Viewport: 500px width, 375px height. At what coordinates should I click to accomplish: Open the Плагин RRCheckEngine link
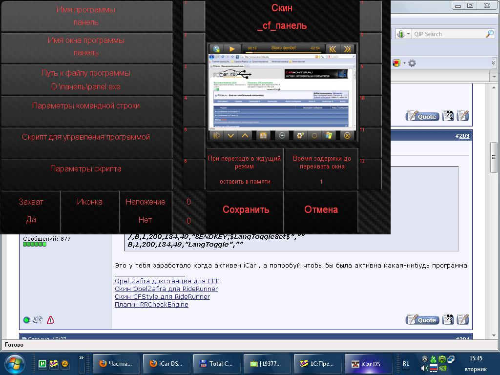click(x=151, y=304)
